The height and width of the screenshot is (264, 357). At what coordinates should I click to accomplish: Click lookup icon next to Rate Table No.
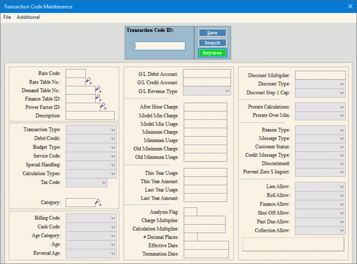coord(89,81)
